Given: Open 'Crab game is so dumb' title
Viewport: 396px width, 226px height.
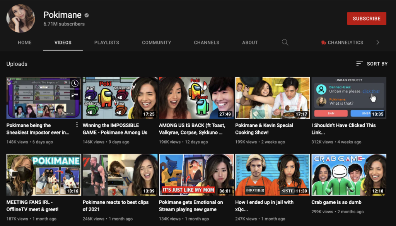Looking at the screenshot, I should [x=336, y=202].
